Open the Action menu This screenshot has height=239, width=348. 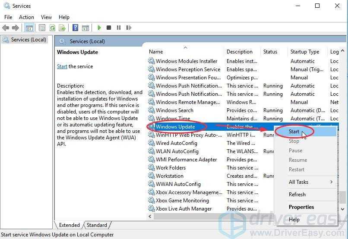[x=26, y=17]
